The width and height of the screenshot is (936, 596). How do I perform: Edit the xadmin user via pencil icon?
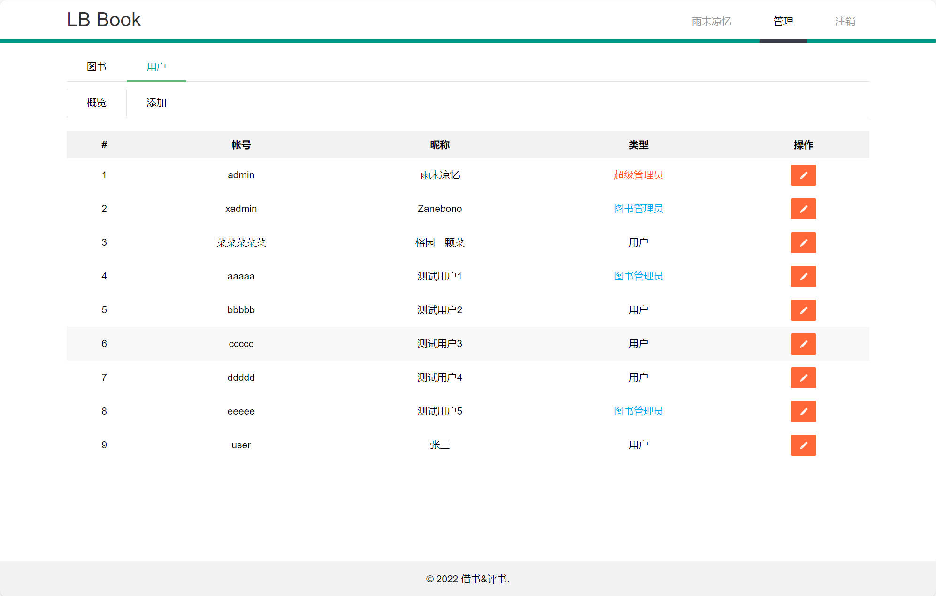click(803, 209)
